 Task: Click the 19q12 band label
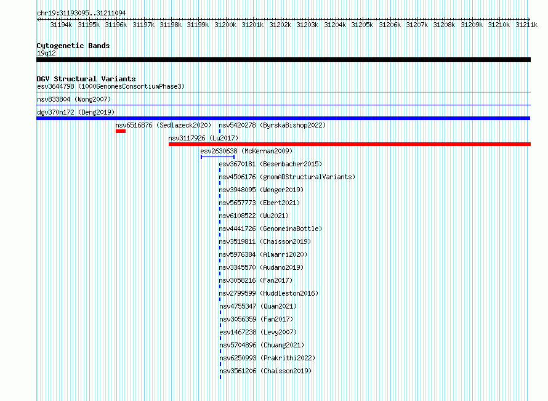pyautogui.click(x=46, y=53)
